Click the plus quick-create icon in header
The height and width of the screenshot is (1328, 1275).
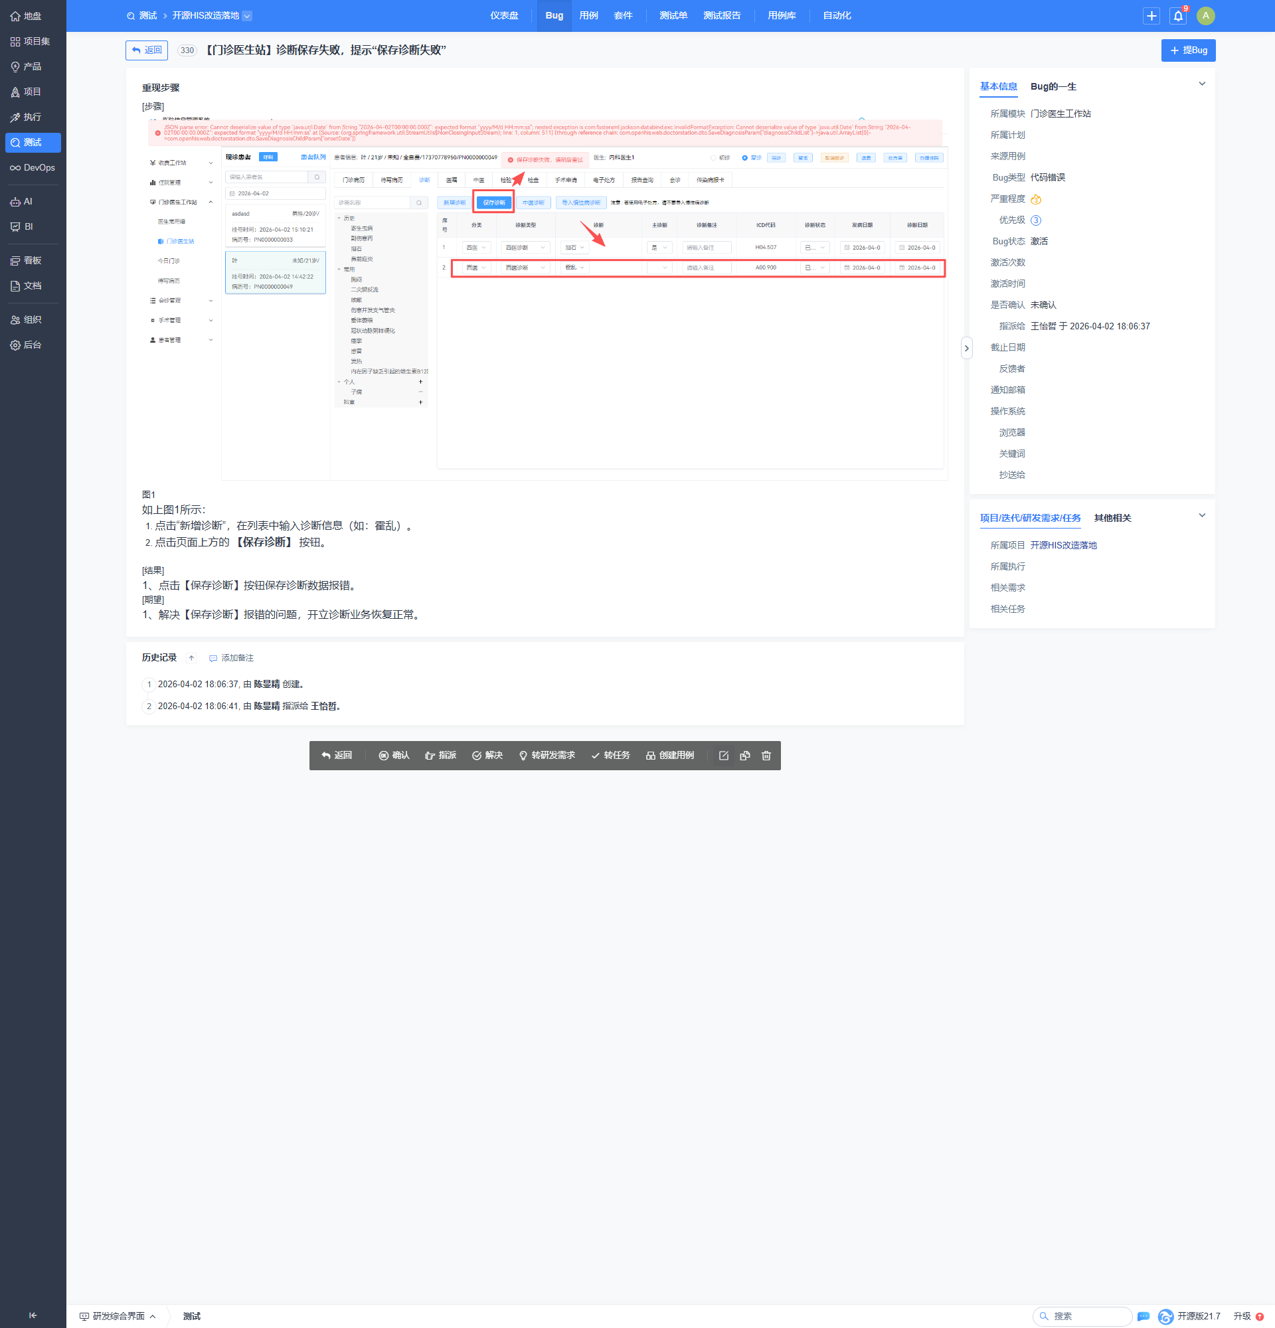click(1151, 15)
